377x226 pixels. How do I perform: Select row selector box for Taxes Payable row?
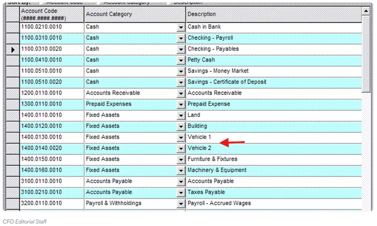(x=13, y=193)
